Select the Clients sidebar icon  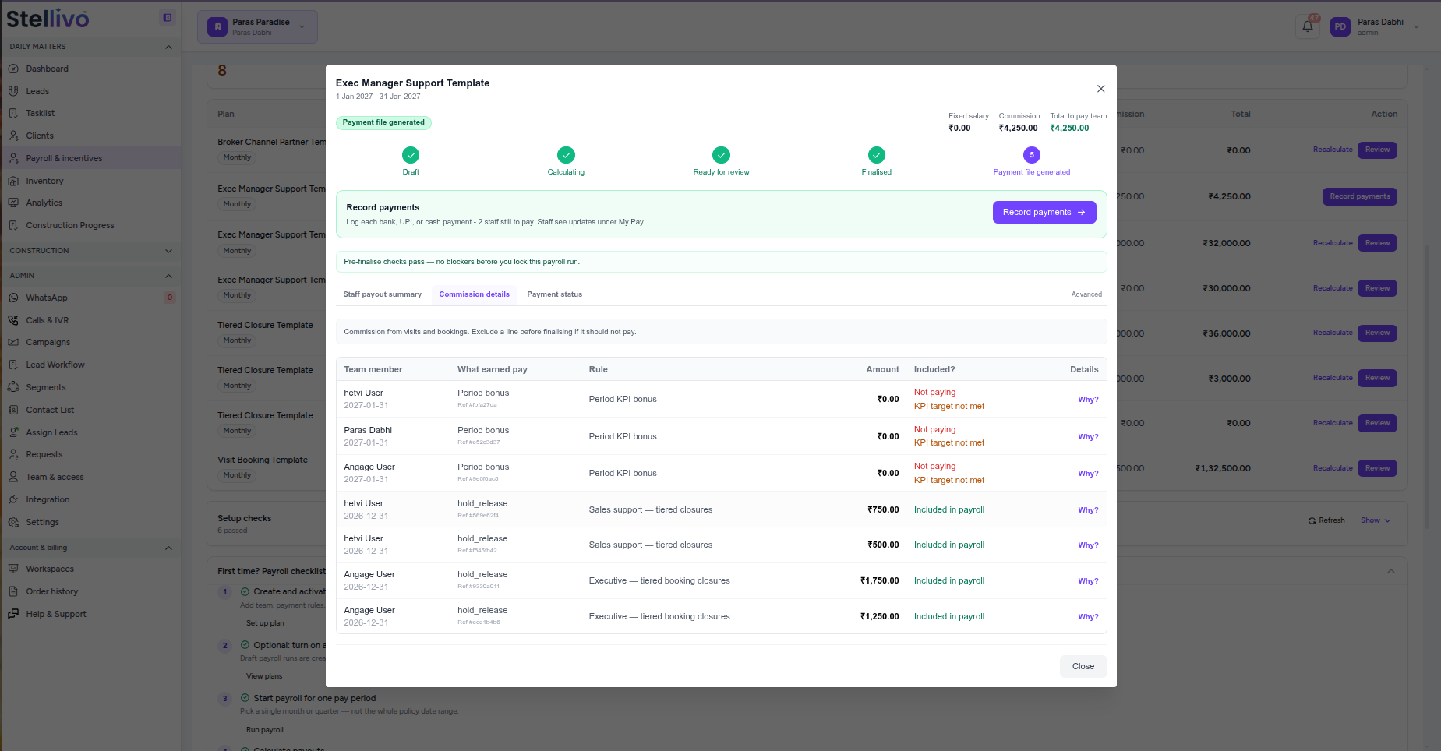[13, 136]
